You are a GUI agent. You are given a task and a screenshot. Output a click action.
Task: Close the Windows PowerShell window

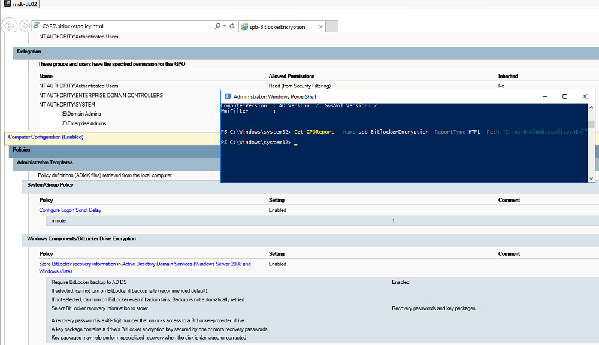pos(585,96)
